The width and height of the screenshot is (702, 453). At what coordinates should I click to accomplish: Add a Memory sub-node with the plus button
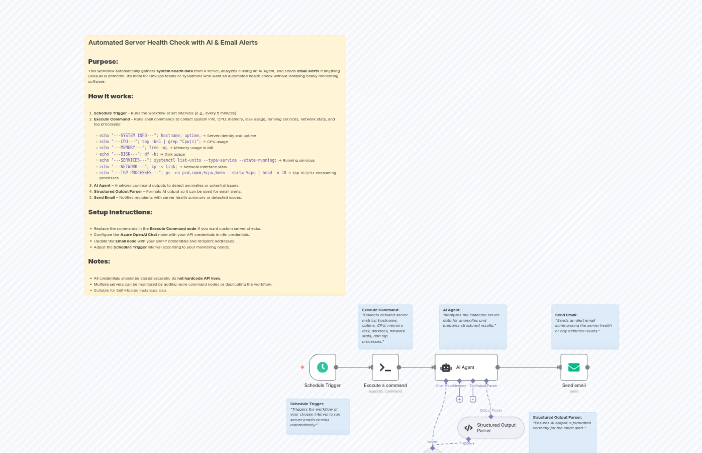(460, 400)
